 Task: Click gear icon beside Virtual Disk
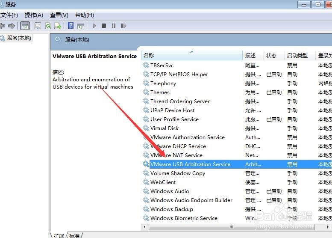point(146,128)
